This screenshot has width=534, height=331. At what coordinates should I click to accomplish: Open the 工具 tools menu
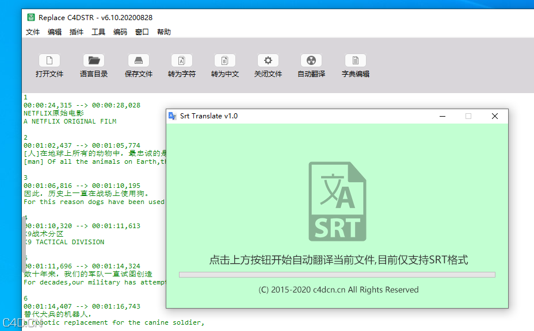[97, 32]
